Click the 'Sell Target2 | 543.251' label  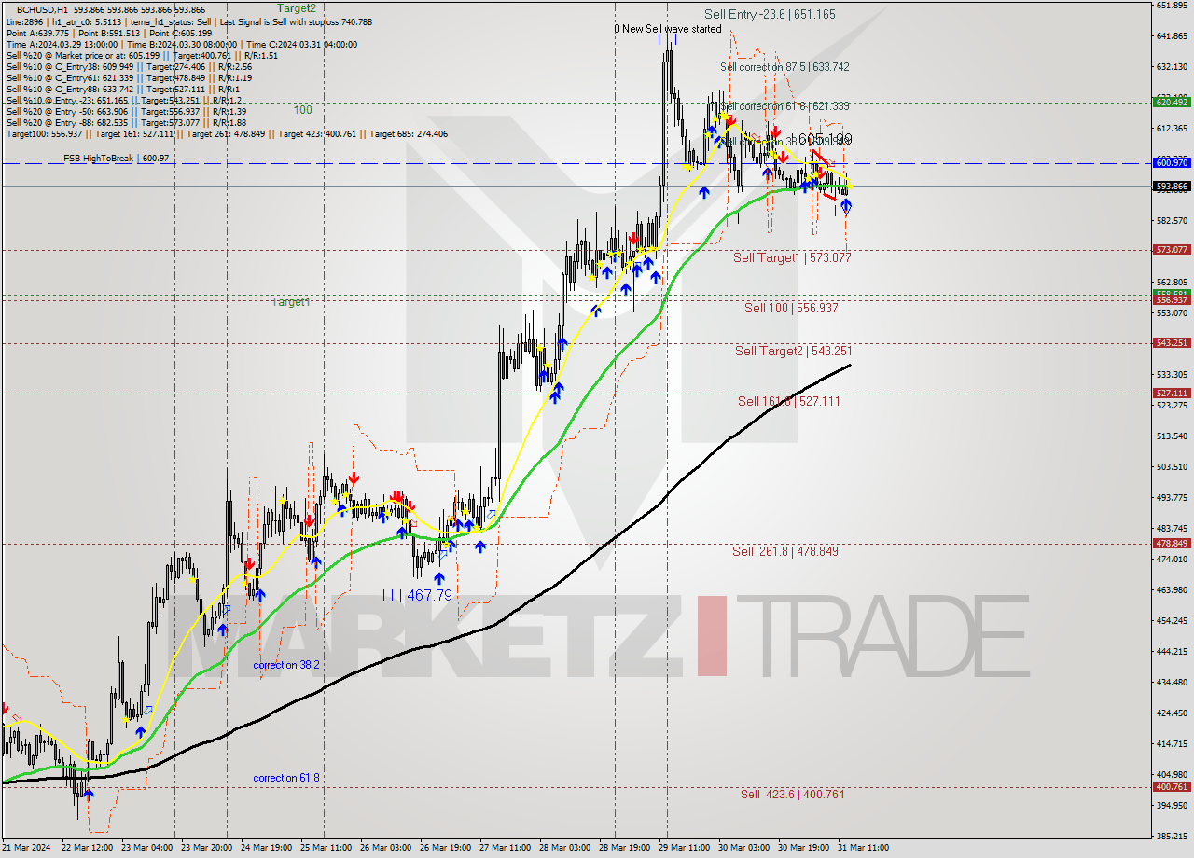point(793,351)
